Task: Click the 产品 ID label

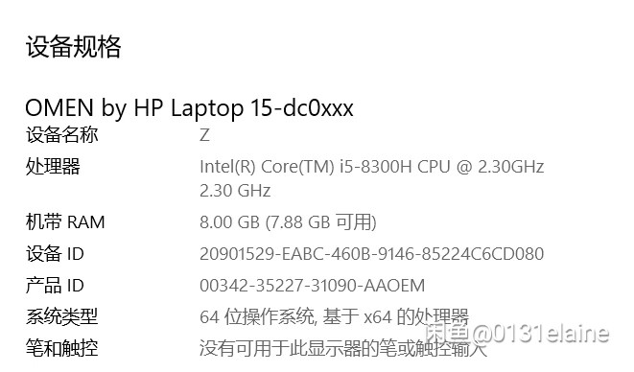Action: tap(55, 285)
